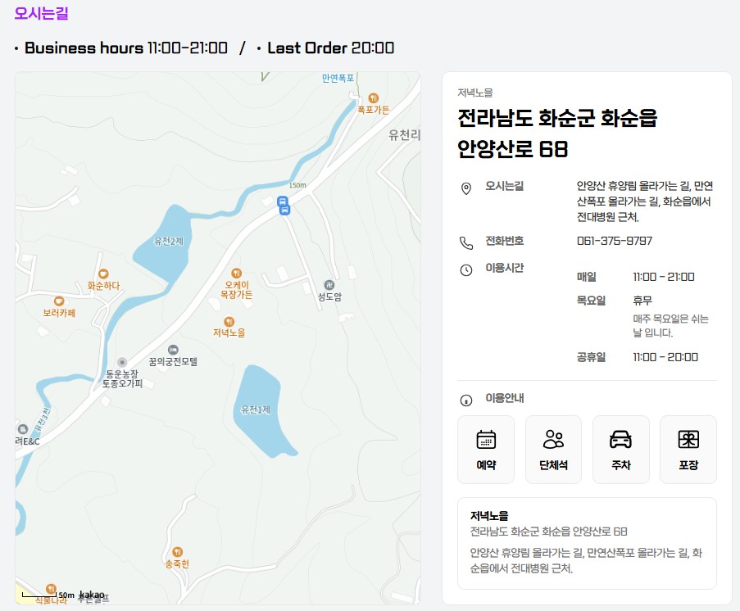This screenshot has width=740, height=611.
Task: Click the 오케이목장가든 restaurant marker
Action: pos(237,273)
